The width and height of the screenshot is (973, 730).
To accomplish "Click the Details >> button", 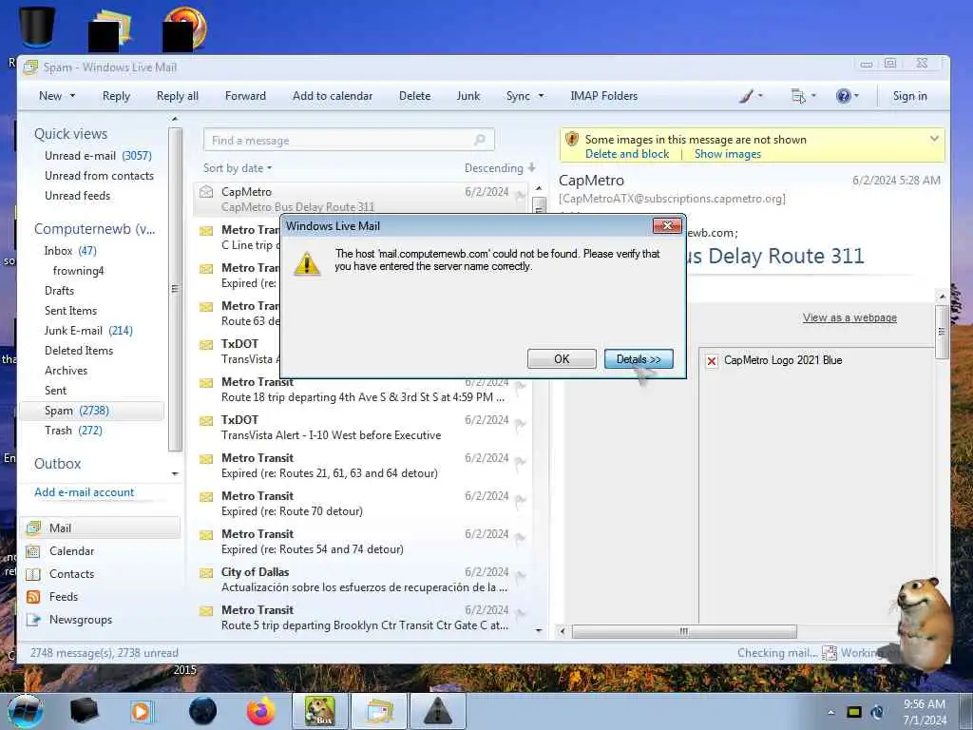I will click(639, 358).
